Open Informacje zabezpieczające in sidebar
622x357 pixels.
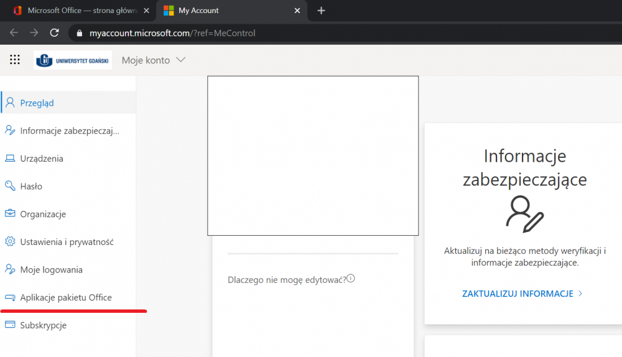(x=69, y=131)
